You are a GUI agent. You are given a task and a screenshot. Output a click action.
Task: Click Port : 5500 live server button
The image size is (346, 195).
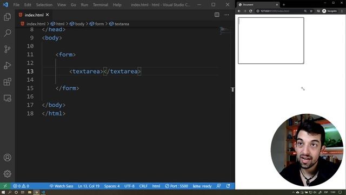pyautogui.click(x=177, y=186)
